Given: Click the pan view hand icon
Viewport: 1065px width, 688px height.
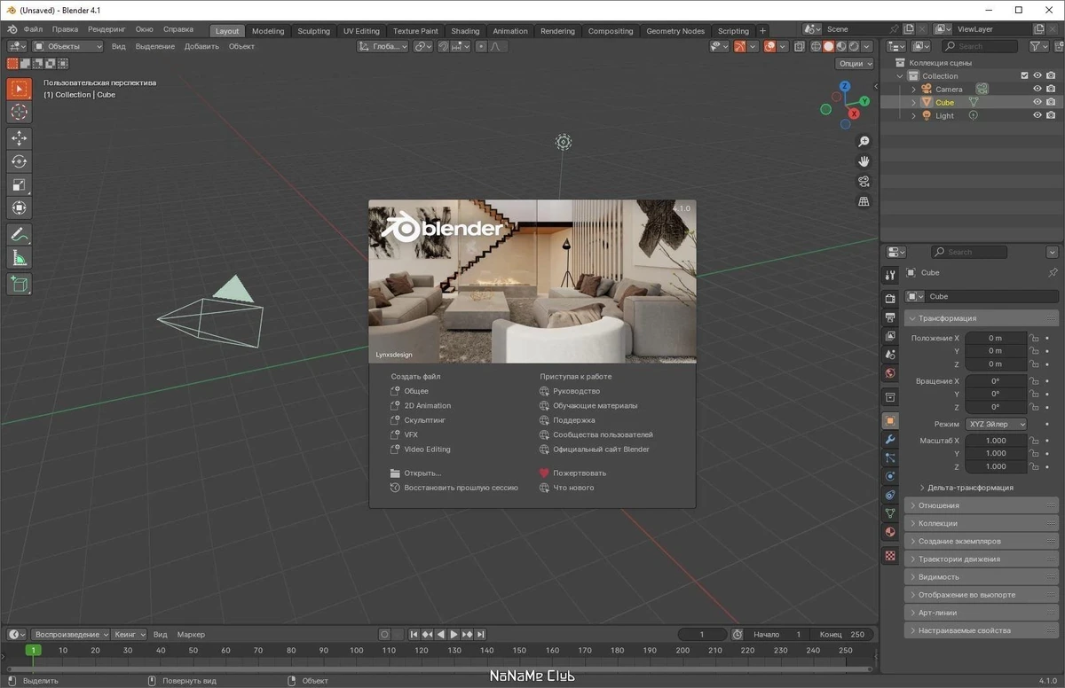Looking at the screenshot, I should tap(864, 161).
